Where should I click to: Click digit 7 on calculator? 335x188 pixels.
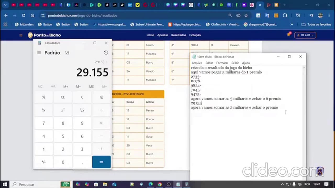coord(44,123)
